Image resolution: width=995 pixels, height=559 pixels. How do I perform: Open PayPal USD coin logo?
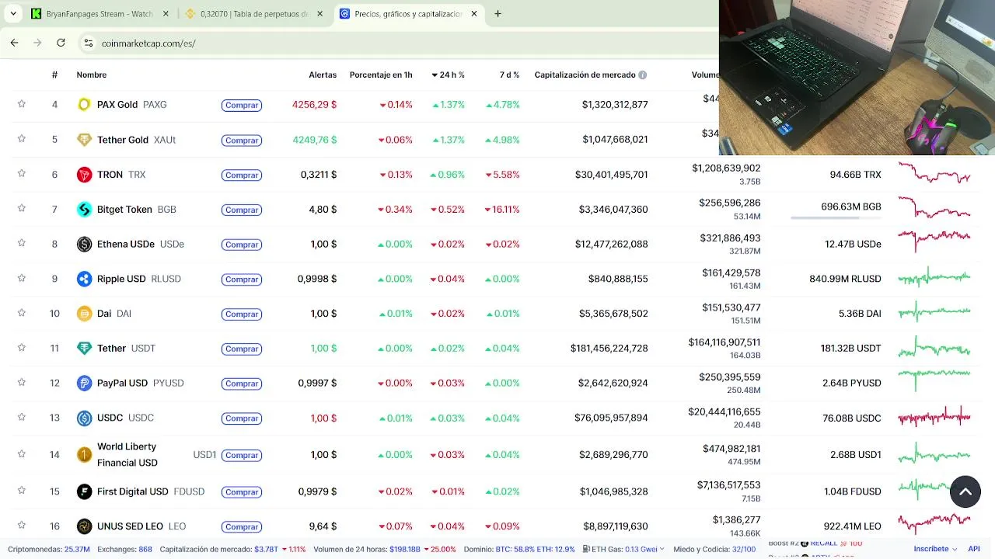coord(84,384)
